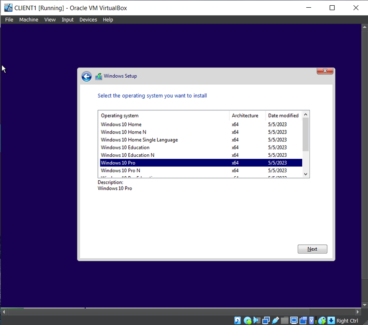Close the Windows Setup dialog
The image size is (368, 325).
325,71
